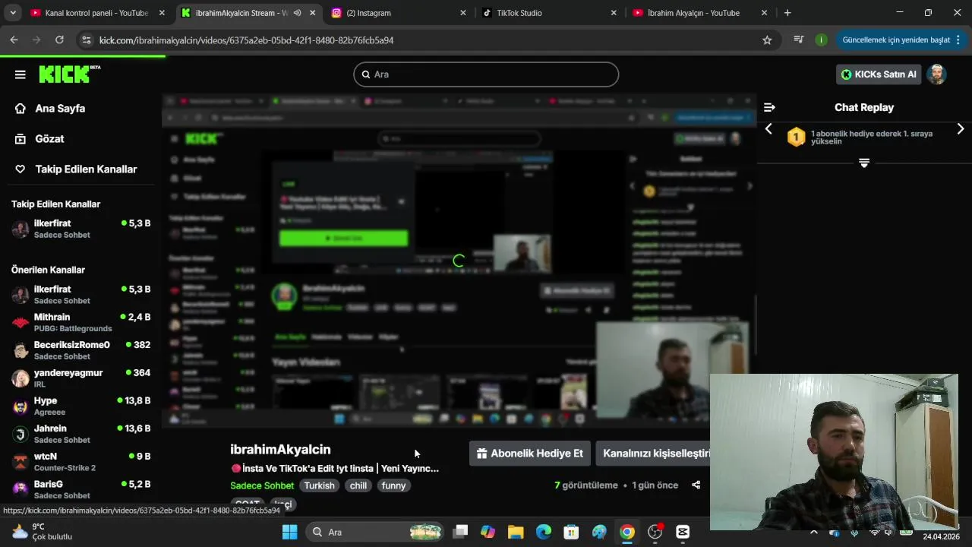Open yandereyagmur channel
972x547 pixels.
(80, 378)
